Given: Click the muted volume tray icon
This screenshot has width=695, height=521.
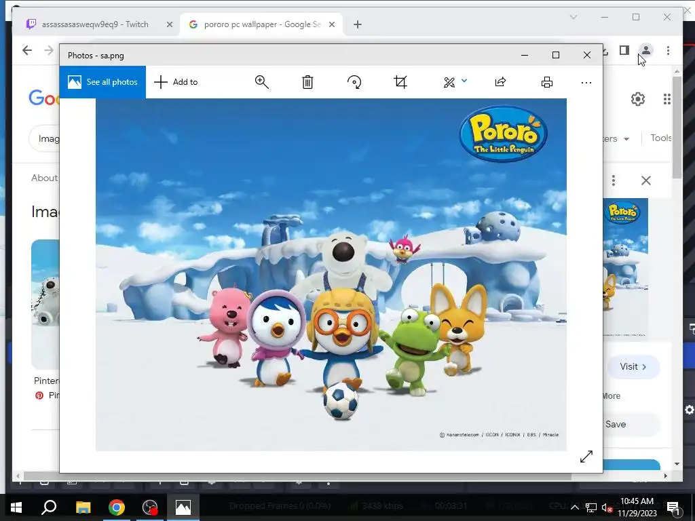Looking at the screenshot, I should pos(607,507).
